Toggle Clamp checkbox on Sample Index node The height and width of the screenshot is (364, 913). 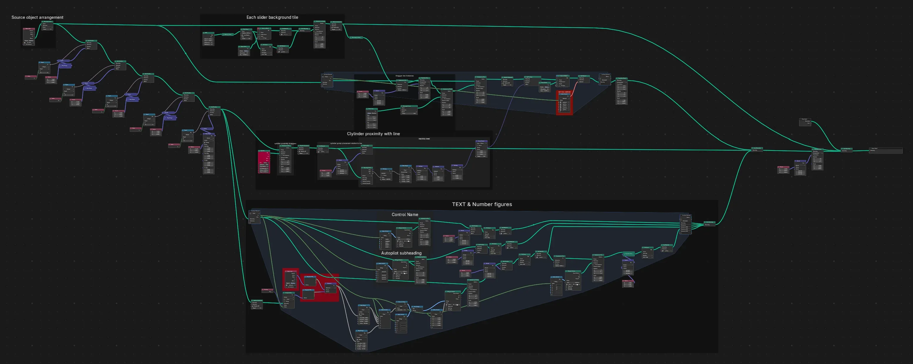pos(284,301)
